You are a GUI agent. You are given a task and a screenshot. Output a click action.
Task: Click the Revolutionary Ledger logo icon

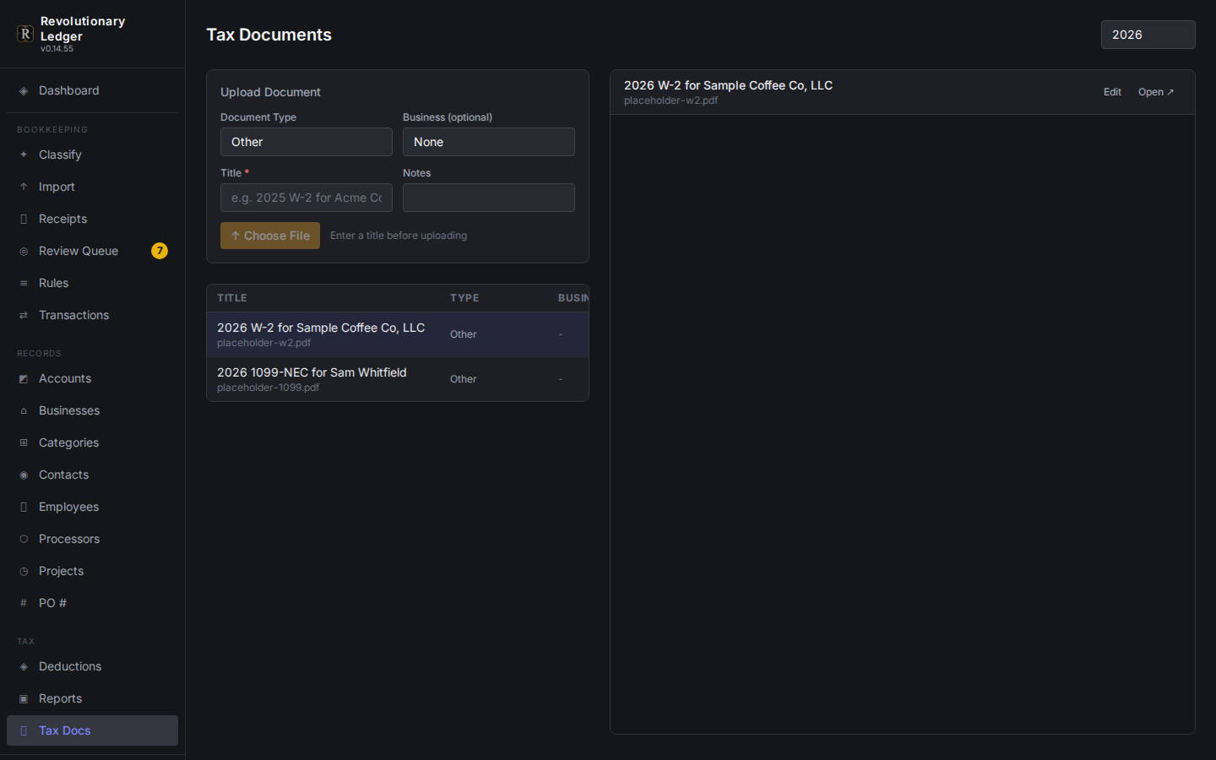(25, 34)
